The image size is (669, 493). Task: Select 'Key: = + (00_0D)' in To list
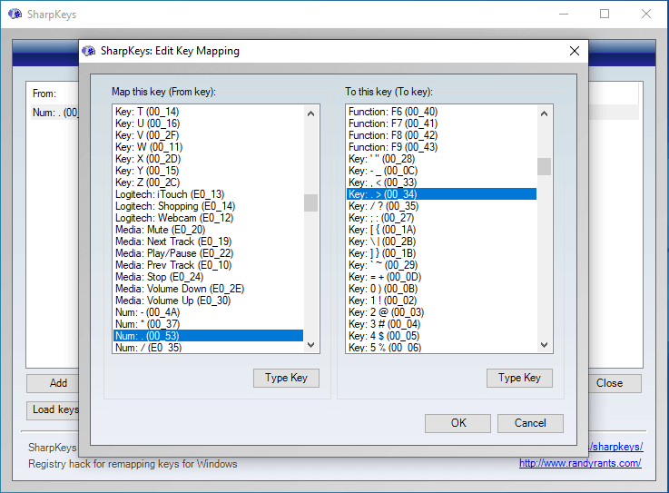point(441,277)
